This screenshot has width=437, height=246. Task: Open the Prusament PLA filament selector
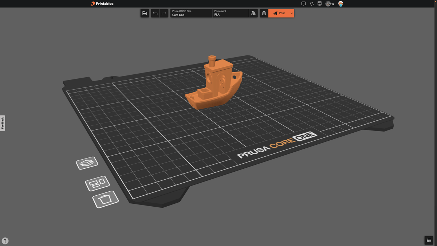click(x=231, y=13)
